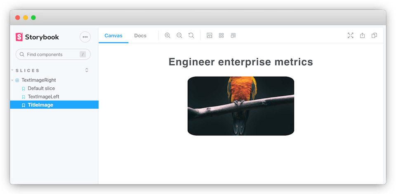Click the Storybook logo
The width and height of the screenshot is (396, 194).
[x=37, y=37]
